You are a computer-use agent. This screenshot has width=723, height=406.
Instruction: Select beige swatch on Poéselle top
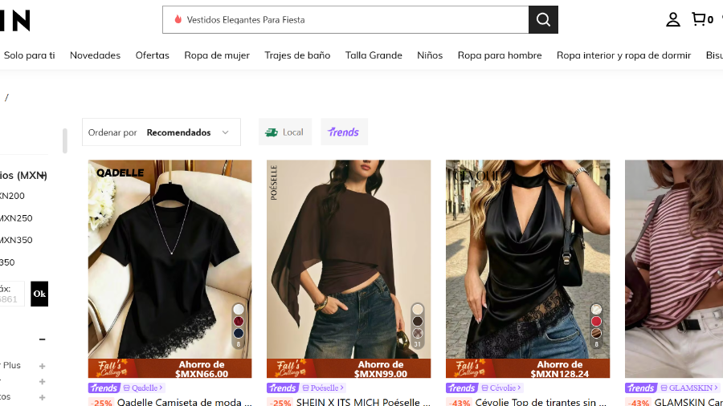[x=417, y=310]
